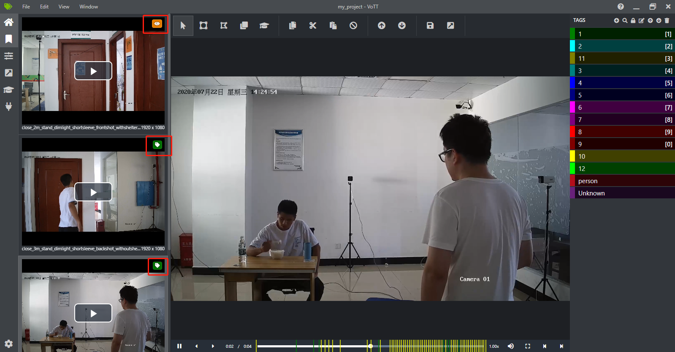Jump to the previous tagged frame
Image resolution: width=675 pixels, height=352 pixels.
click(x=545, y=346)
